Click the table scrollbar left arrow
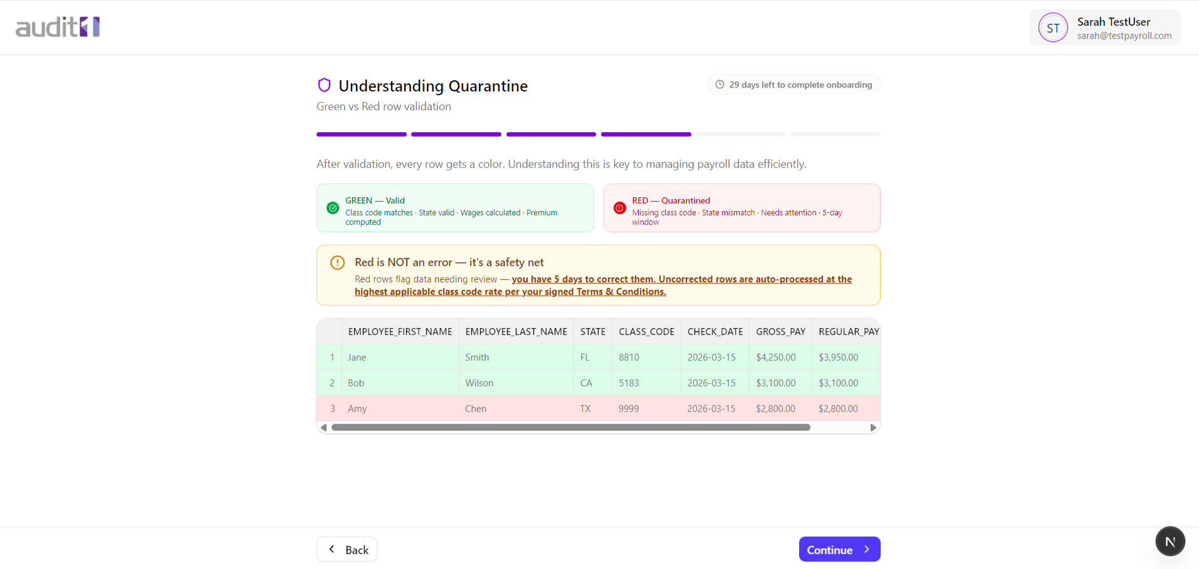The image size is (1199, 569). click(x=323, y=427)
